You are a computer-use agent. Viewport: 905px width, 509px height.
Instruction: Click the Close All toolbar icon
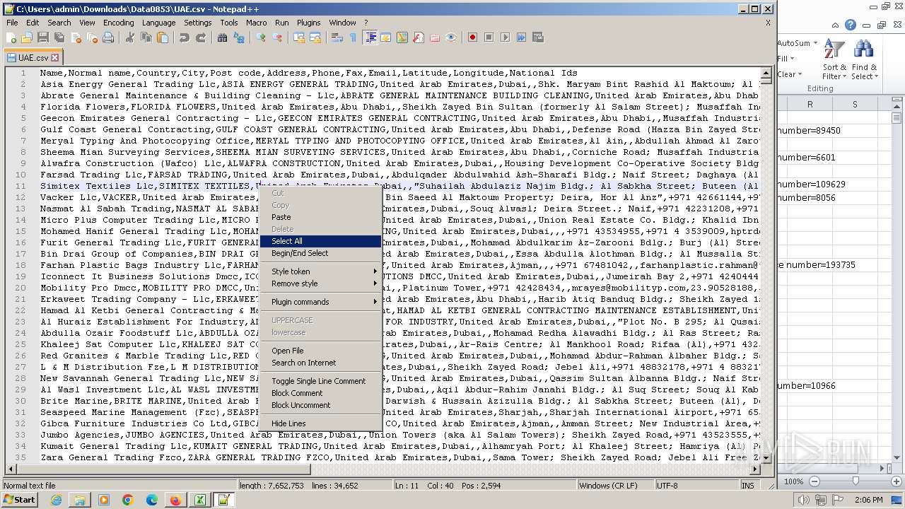pyautogui.click(x=92, y=37)
